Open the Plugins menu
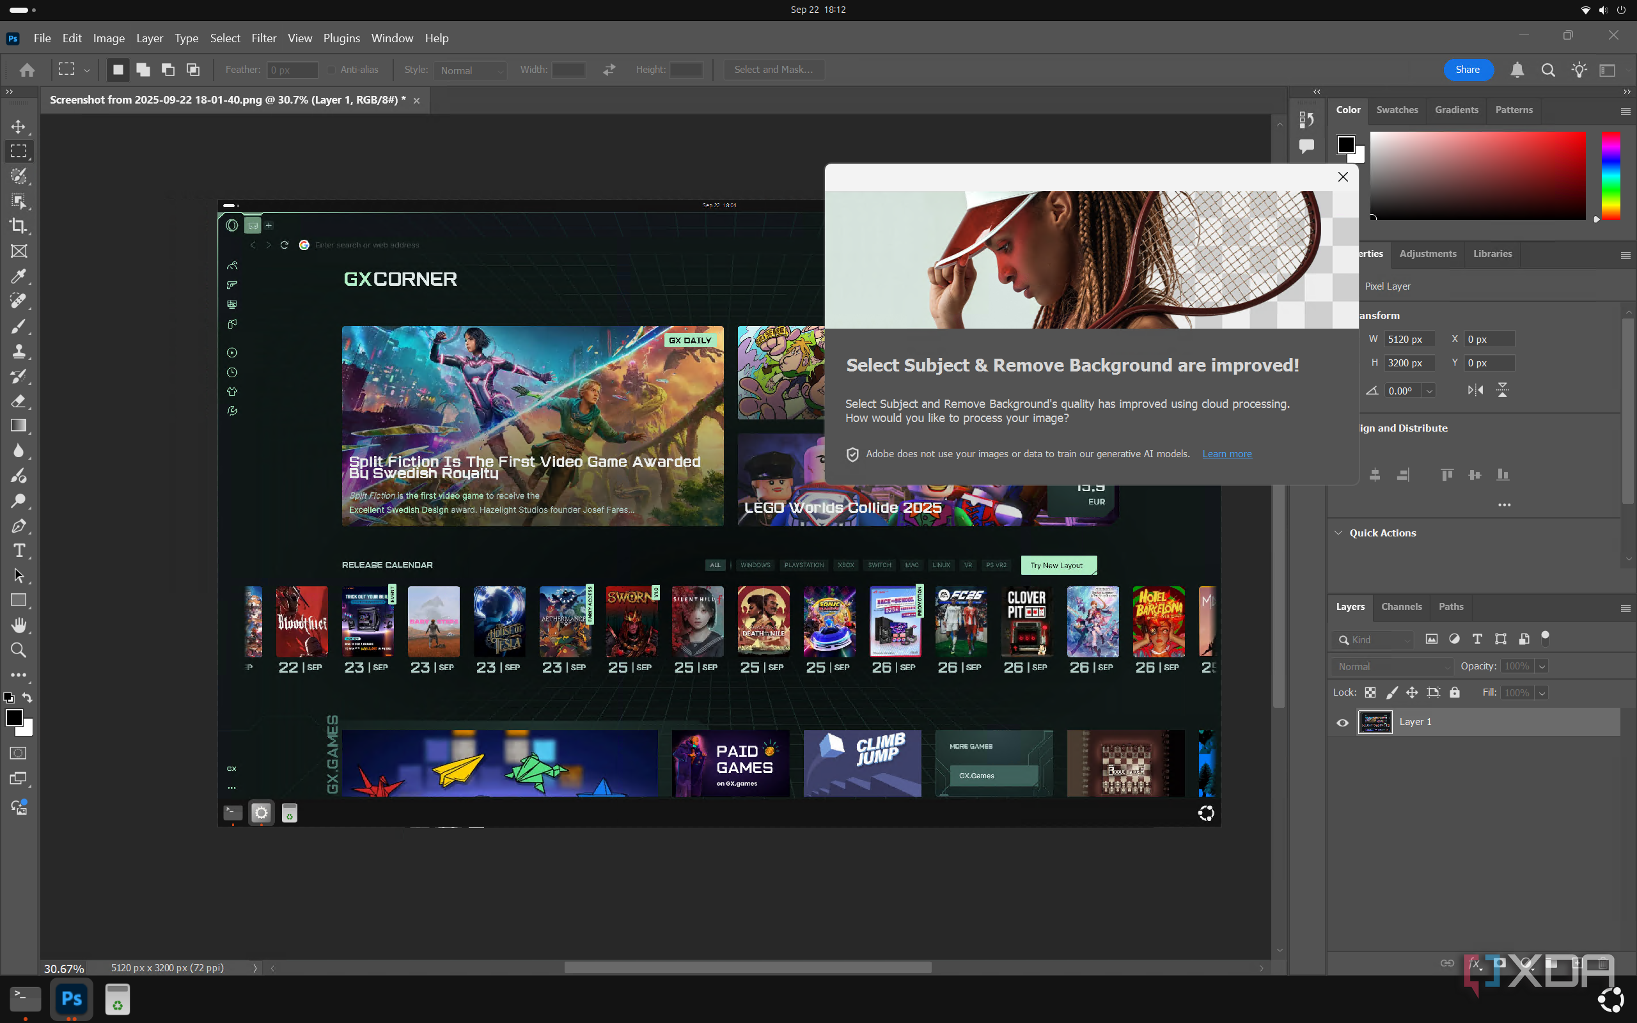Screen dimensions: 1637x1023 tap(341, 38)
